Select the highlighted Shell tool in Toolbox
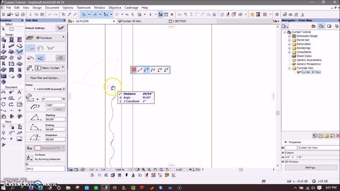 (20, 52)
